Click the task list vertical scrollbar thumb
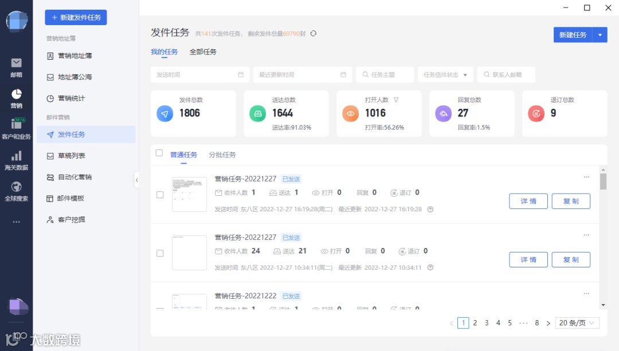Image resolution: width=619 pixels, height=351 pixels. click(x=603, y=182)
